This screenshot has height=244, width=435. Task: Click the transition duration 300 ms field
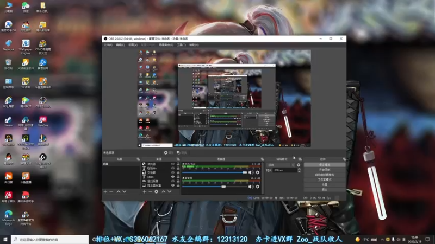(285, 170)
